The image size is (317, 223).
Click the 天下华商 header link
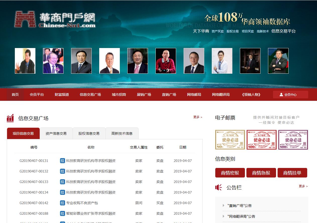tap(201, 31)
